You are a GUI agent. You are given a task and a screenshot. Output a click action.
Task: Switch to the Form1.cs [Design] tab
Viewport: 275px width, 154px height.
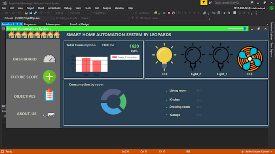(80, 24)
